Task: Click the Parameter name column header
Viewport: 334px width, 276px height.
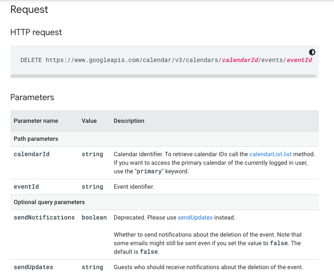Action: (36, 121)
